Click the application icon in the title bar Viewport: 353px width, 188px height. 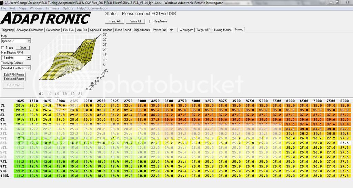2,3
